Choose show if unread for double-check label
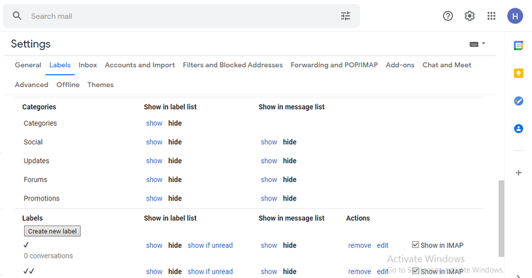Viewport: 532px width, 278px height. coord(210,272)
